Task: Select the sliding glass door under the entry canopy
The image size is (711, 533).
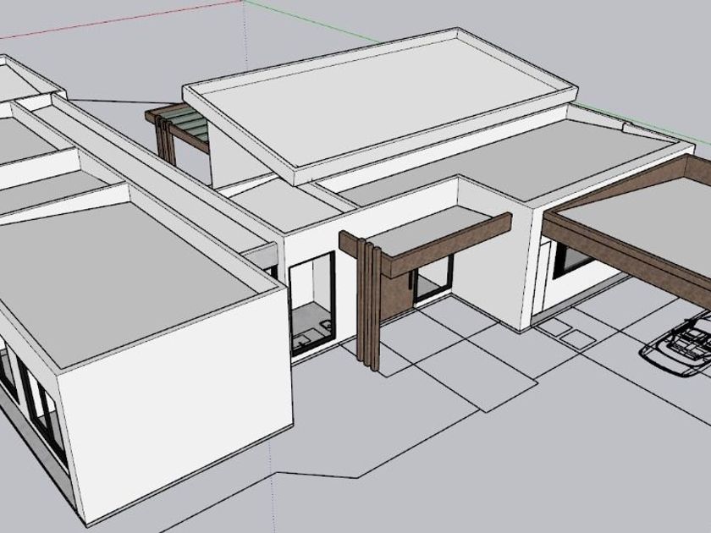Action: tap(433, 279)
